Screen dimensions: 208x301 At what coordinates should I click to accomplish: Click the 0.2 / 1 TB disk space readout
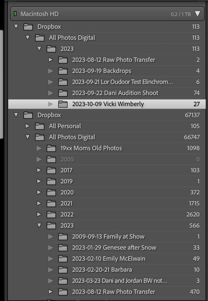tap(181, 14)
